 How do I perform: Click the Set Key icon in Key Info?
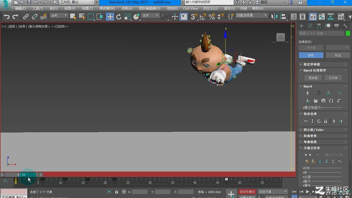point(307,161)
